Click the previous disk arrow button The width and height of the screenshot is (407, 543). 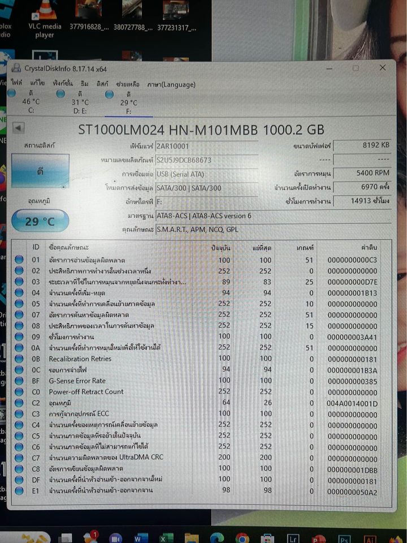pos(18,128)
